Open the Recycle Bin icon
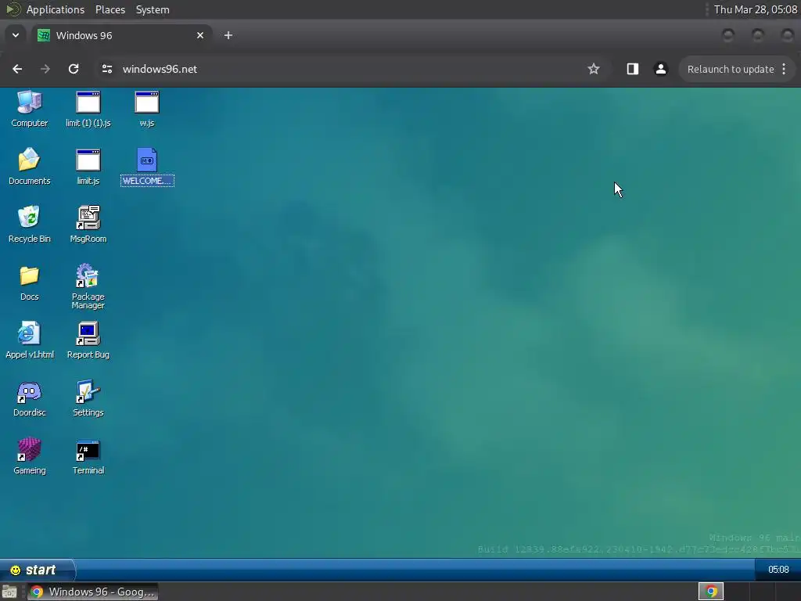The image size is (801, 601). coord(30,225)
